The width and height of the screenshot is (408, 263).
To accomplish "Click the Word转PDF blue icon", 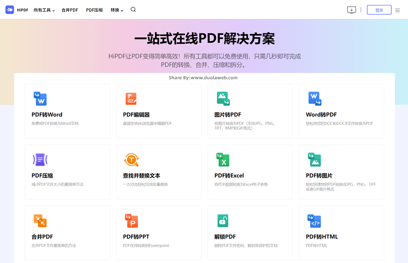I will point(315,99).
